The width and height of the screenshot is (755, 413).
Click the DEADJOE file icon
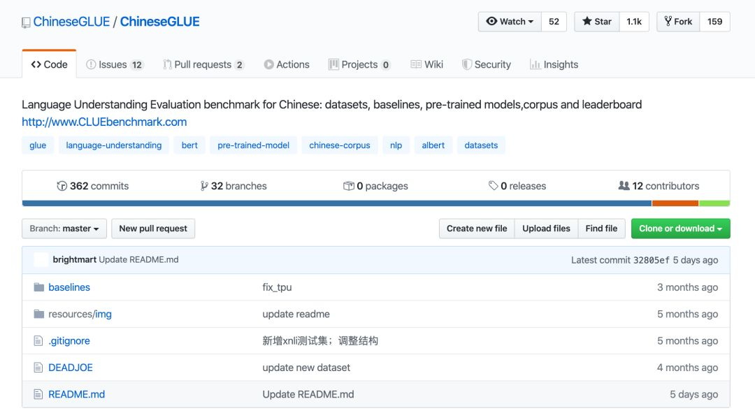tap(38, 368)
